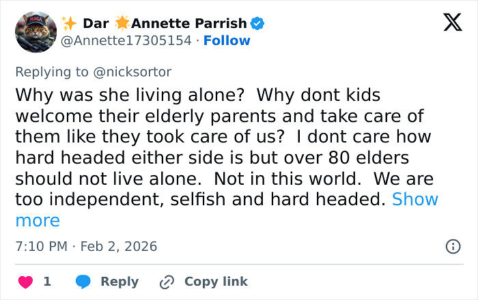Click the like count of 1
This screenshot has width=478, height=300.
[47, 282]
